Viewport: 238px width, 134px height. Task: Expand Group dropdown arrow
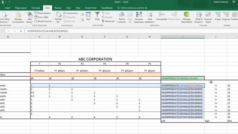click(x=218, y=22)
